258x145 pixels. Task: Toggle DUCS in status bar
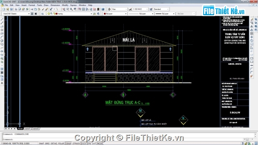(83, 143)
